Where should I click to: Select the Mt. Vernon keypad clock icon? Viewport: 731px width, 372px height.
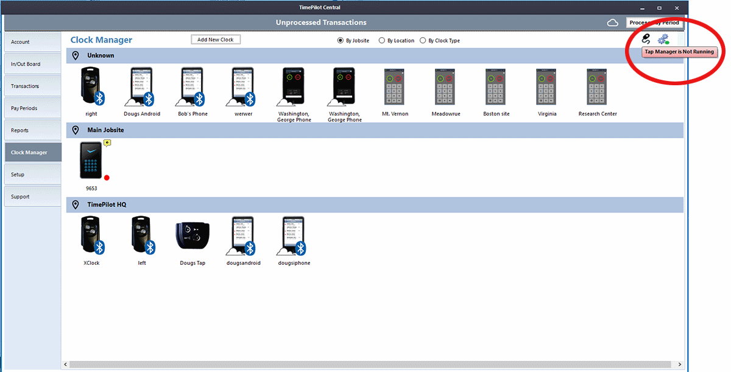(394, 87)
